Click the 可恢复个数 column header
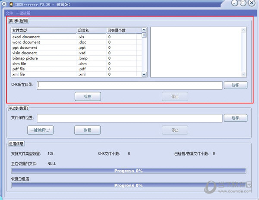Viewport: 259px width, 200px height. [122, 30]
